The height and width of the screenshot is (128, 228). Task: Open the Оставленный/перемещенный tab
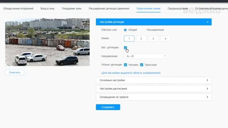pyautogui.click(x=212, y=9)
